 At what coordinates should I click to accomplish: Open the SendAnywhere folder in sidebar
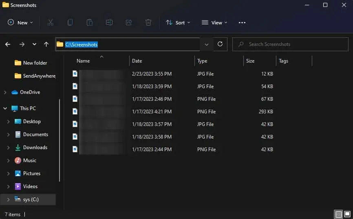[x=35, y=76]
